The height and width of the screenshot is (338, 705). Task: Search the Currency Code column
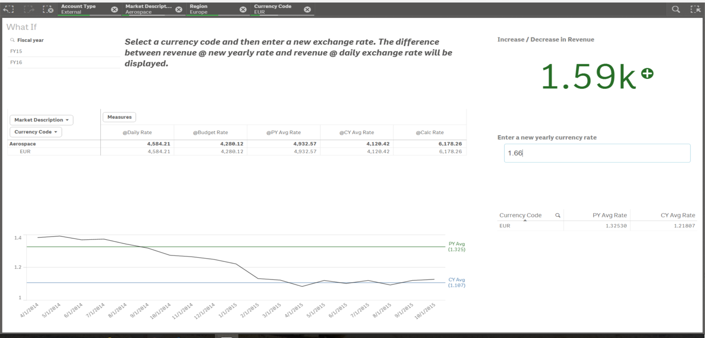click(x=558, y=215)
